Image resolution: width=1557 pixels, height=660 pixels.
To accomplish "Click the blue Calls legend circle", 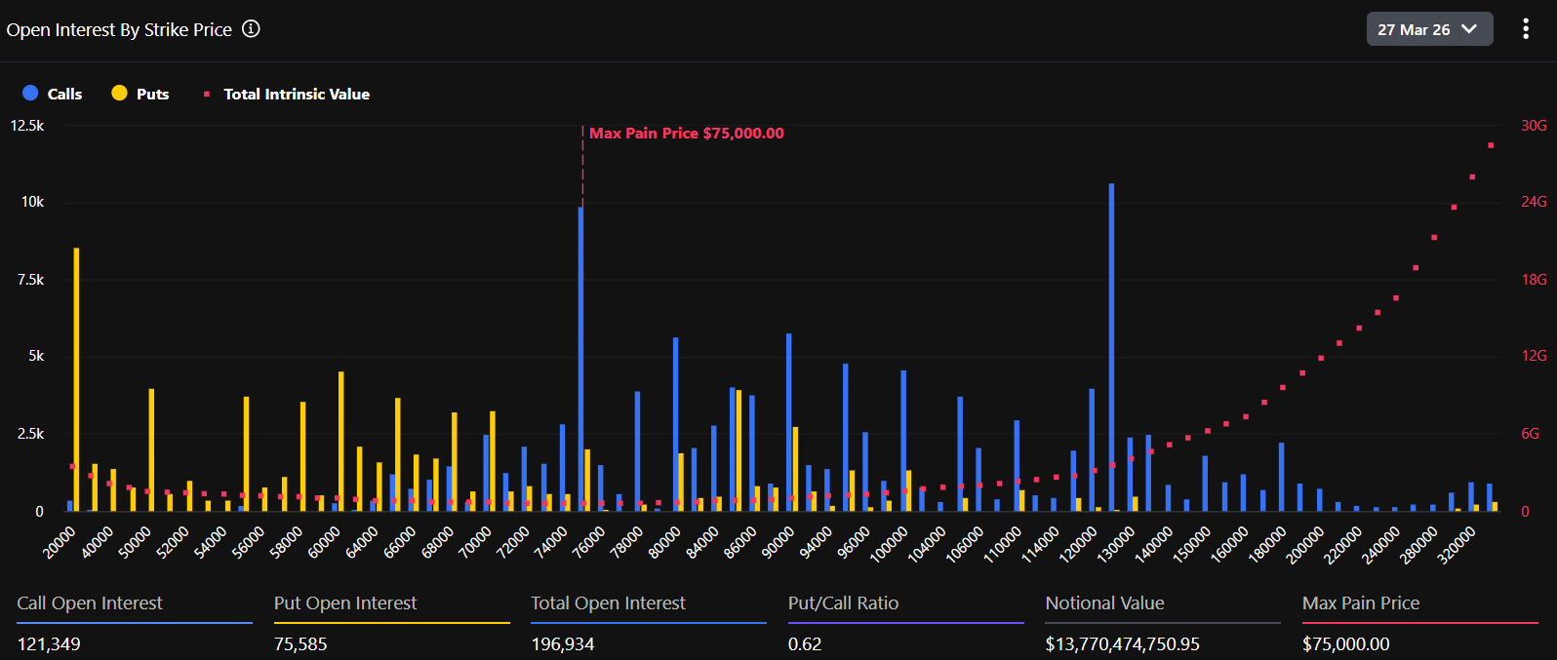I will tap(30, 94).
